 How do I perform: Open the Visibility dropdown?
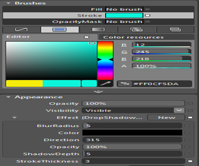(x=179, y=110)
